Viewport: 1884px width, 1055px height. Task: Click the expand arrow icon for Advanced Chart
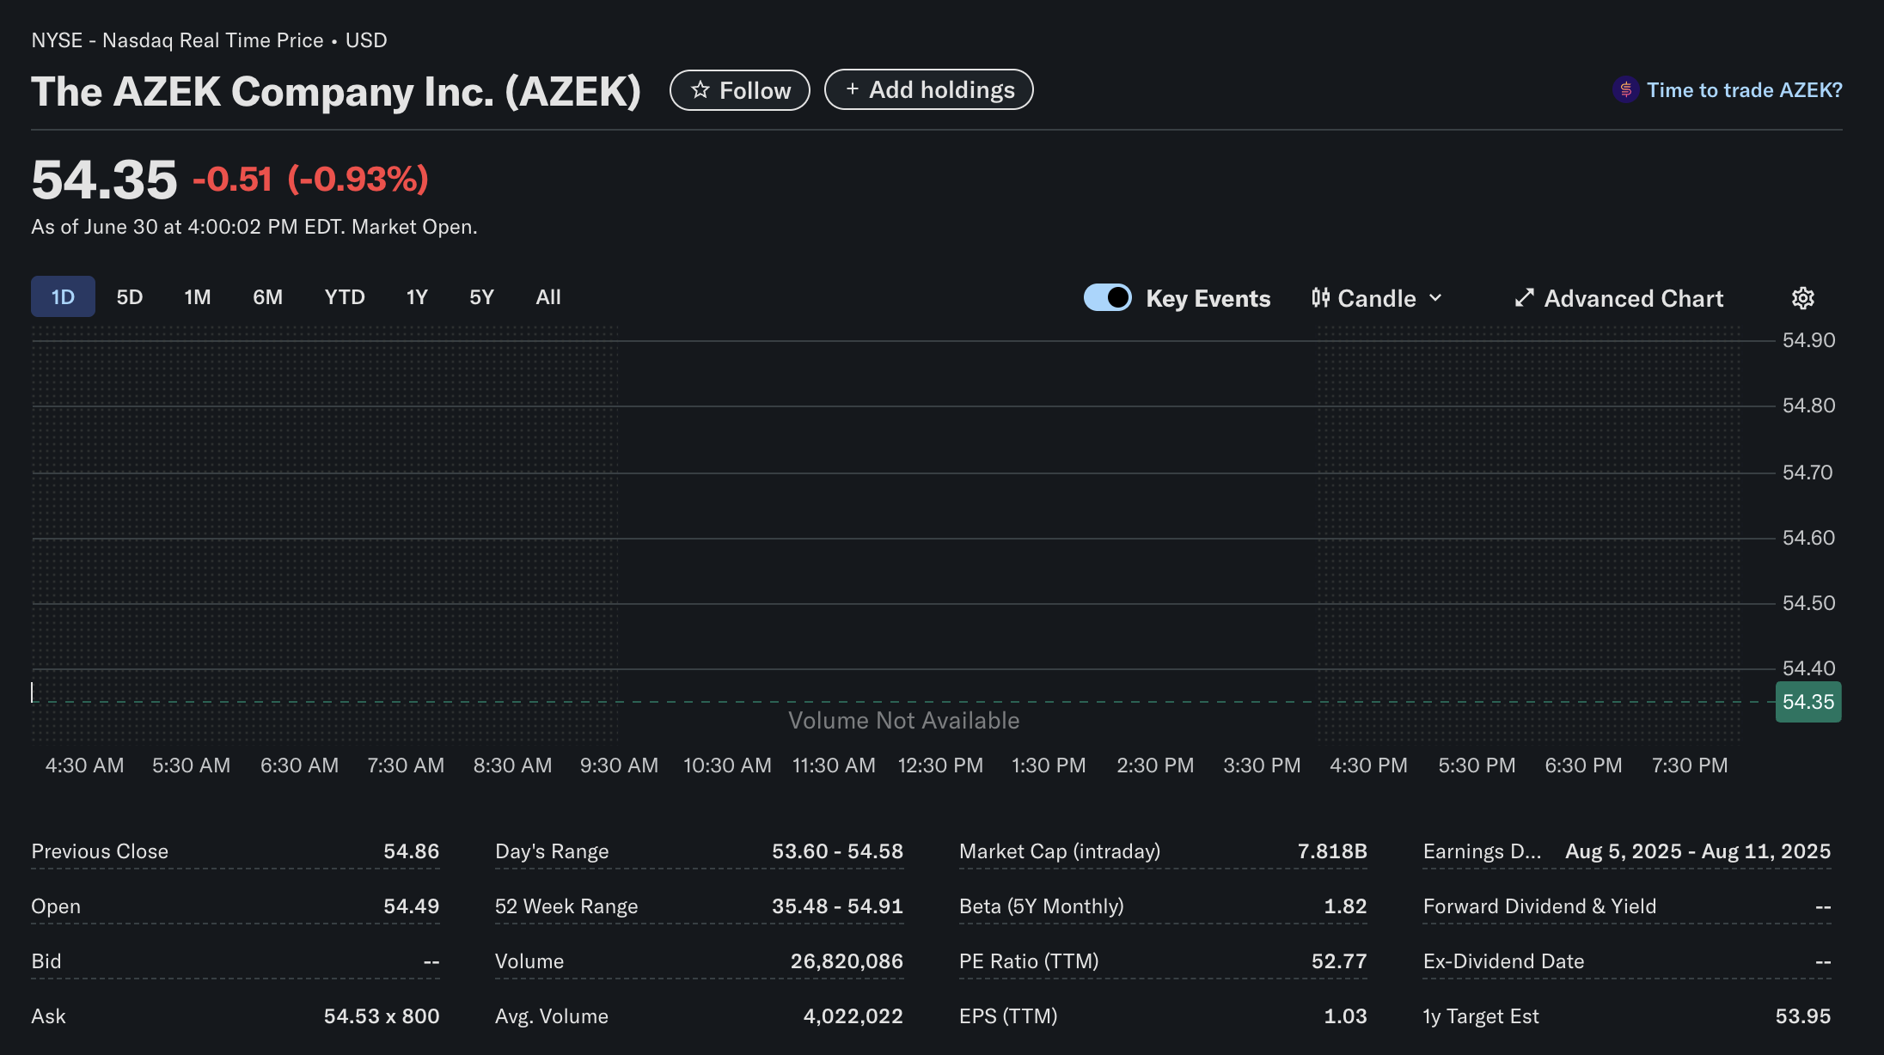coord(1524,298)
